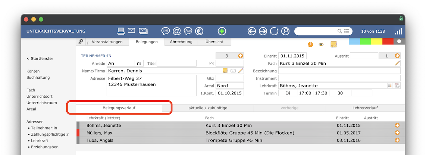Click the Areal field showing Nord
The height and width of the screenshot is (155, 426).
230,85
